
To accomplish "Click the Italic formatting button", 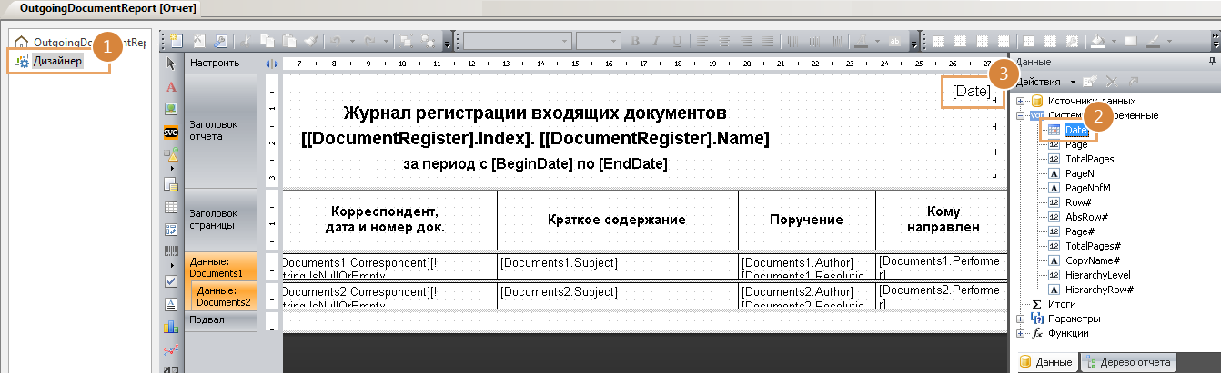I will coord(655,42).
